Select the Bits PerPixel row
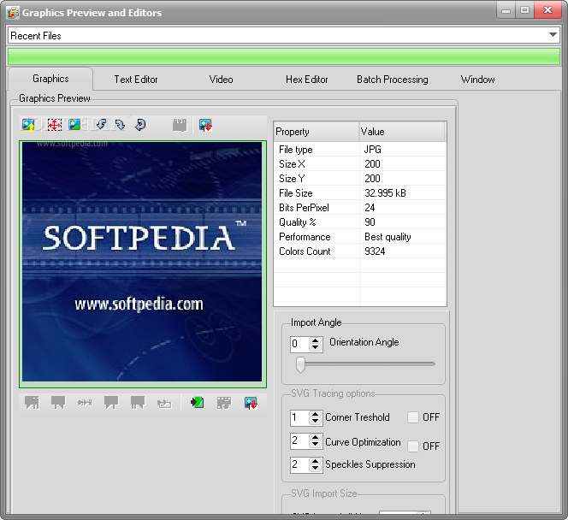 point(360,208)
